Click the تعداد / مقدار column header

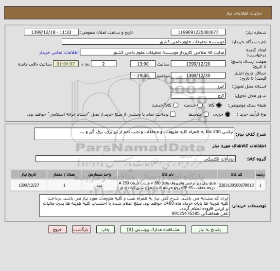tap(64, 175)
